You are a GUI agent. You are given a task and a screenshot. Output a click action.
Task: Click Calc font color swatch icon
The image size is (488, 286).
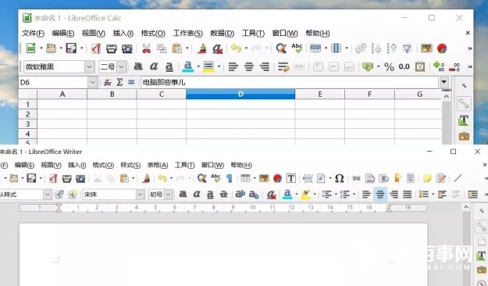click(x=187, y=66)
